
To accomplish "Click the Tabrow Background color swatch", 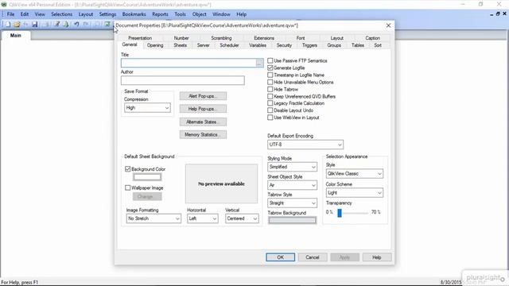I will point(292,221).
